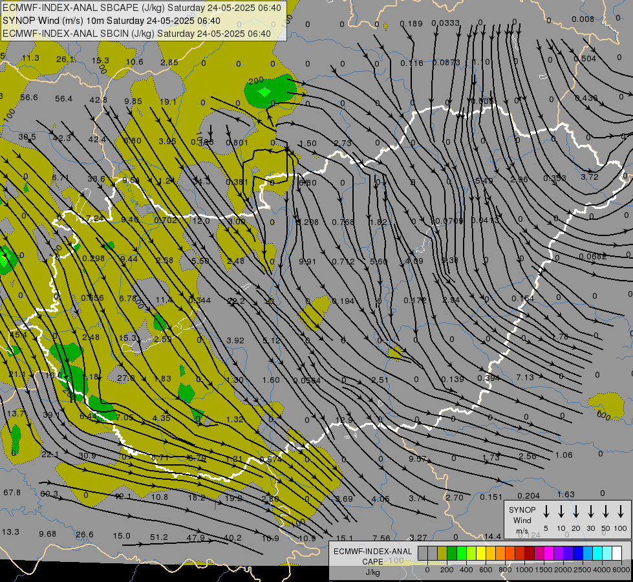This screenshot has width=633, height=582.
Task: Click the 100 m/s wind arrow in legend
Action: point(621,512)
